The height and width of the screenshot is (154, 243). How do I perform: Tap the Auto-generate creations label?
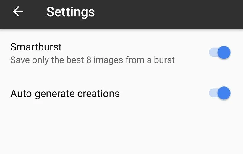click(x=65, y=94)
